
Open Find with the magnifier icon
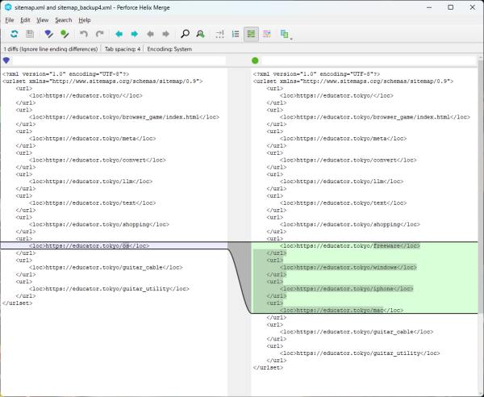click(x=185, y=34)
